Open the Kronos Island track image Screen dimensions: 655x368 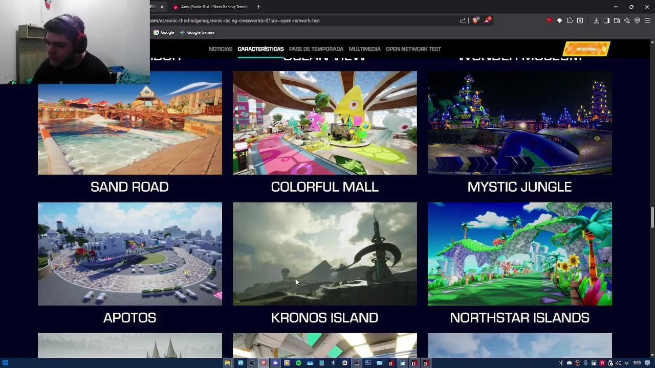pyautogui.click(x=325, y=254)
